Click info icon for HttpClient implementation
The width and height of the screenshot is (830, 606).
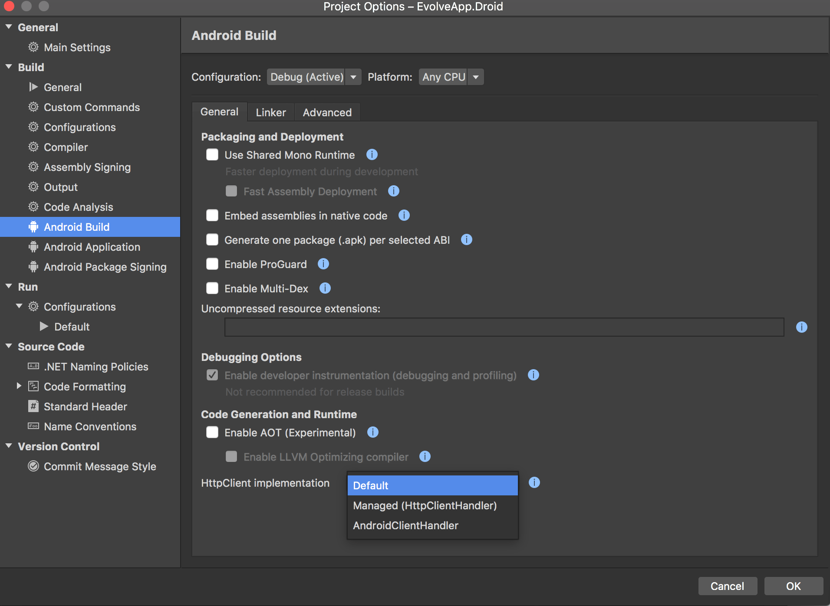coord(534,483)
